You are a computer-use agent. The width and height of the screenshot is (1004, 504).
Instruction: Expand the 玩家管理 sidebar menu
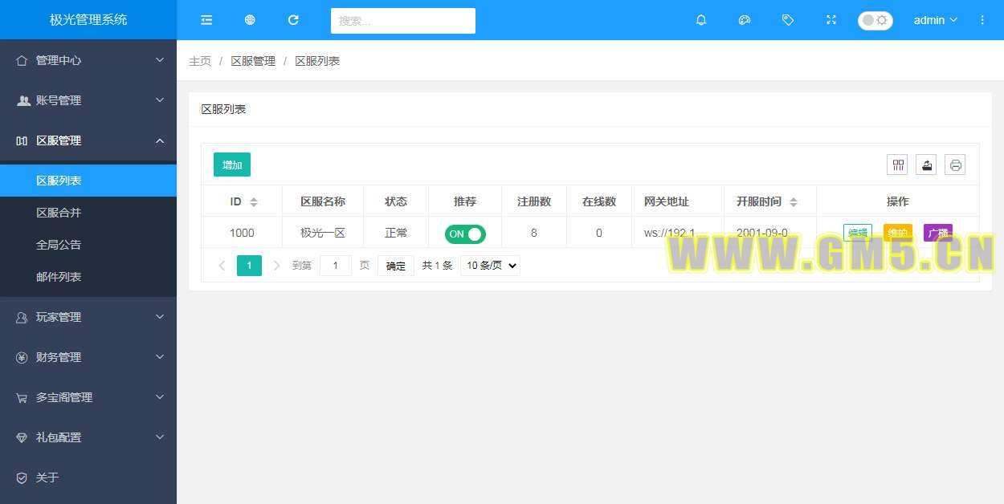(88, 317)
